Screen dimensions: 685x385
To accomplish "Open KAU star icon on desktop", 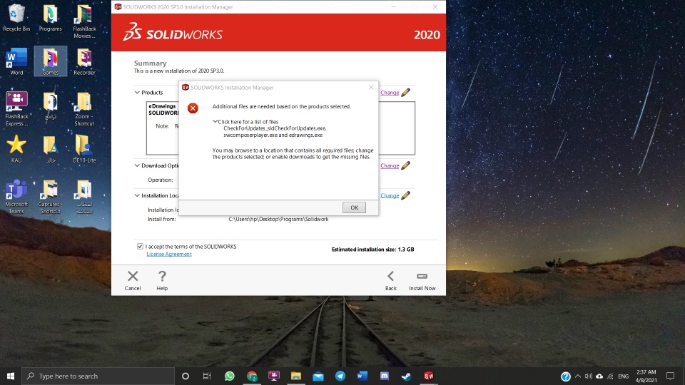I will pyautogui.click(x=16, y=149).
